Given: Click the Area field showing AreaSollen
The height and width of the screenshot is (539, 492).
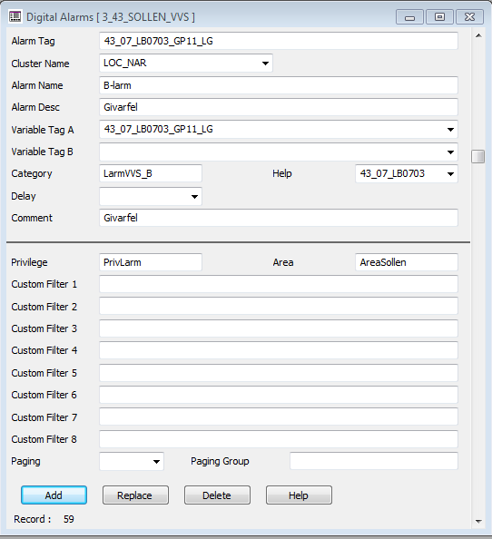Looking at the screenshot, I should 407,262.
